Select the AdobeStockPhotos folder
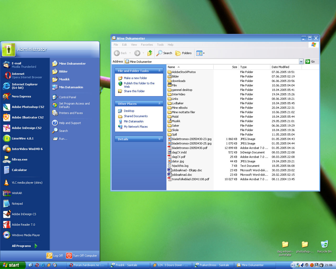Screen dimensions: 336x269 (x=182, y=72)
